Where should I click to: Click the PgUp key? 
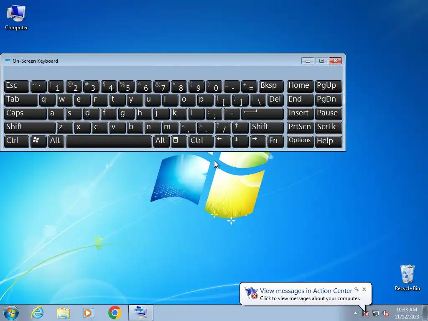pos(329,86)
